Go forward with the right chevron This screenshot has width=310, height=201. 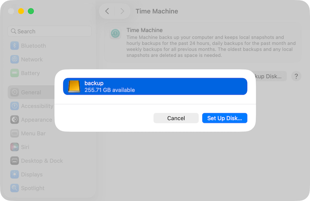122,11
